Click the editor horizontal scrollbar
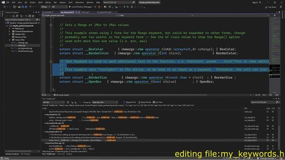285x160 pixels. (144, 95)
